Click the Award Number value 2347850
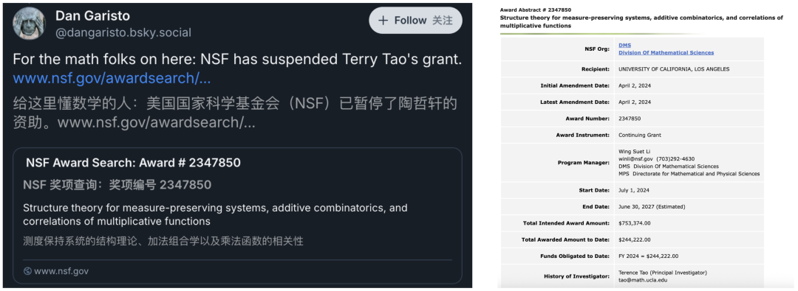 click(630, 119)
